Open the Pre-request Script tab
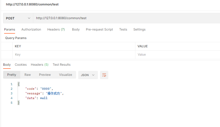 [x=99, y=29]
